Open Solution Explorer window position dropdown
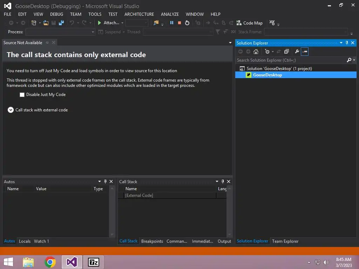This screenshot has height=269, width=359. pyautogui.click(x=341, y=43)
